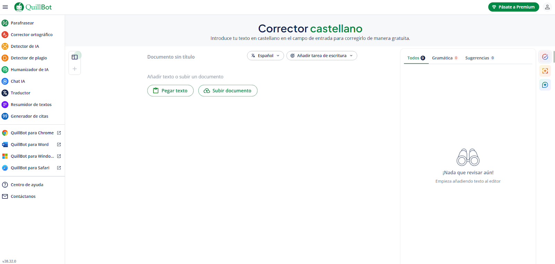
Task: Add a new document with plus icon
Action: point(75,69)
